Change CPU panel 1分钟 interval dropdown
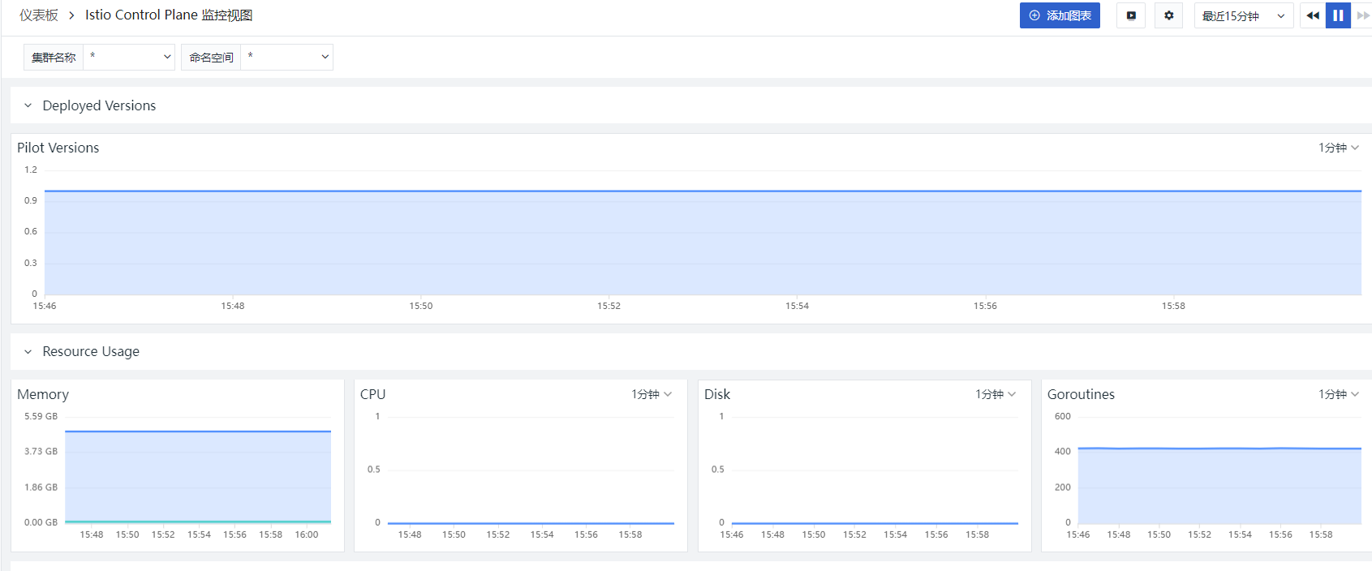Screen dimensions: 1372x571 pos(652,394)
